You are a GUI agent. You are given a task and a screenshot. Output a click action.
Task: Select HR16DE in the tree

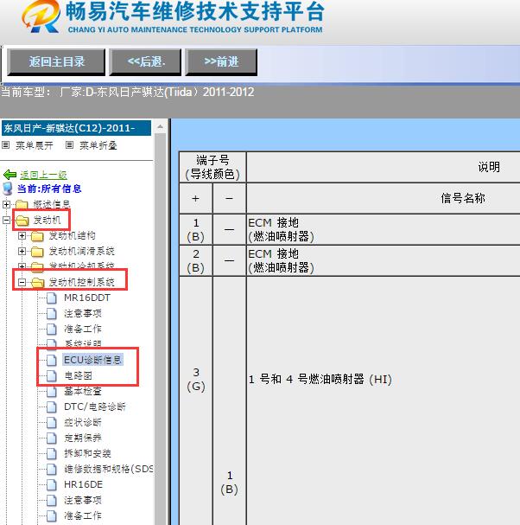tap(83, 484)
